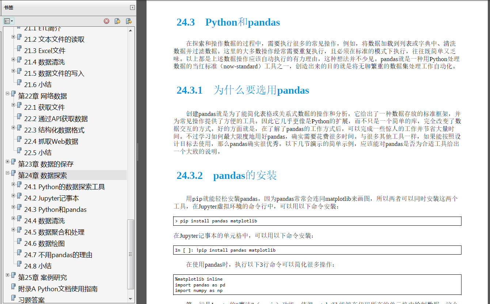490x304 pixels.
Task: Open bookmark 24.8 小结
Action: (38, 266)
